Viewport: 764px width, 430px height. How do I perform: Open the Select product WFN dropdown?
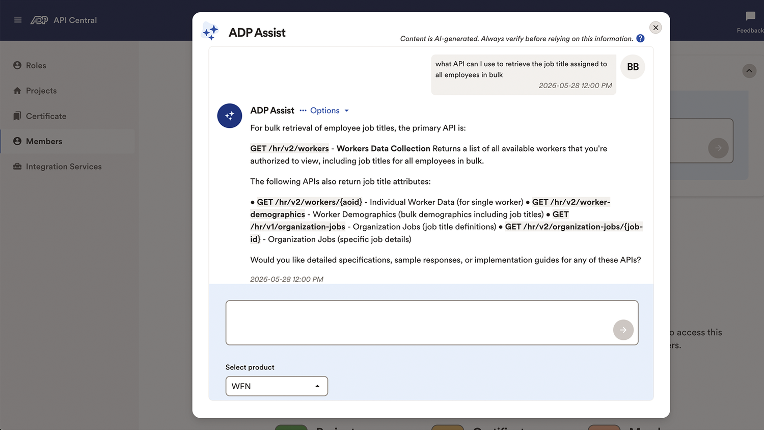[x=277, y=386]
